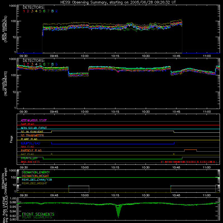Click DETECTORS: label in rear segments plot
223x223 pixels.
34,60
